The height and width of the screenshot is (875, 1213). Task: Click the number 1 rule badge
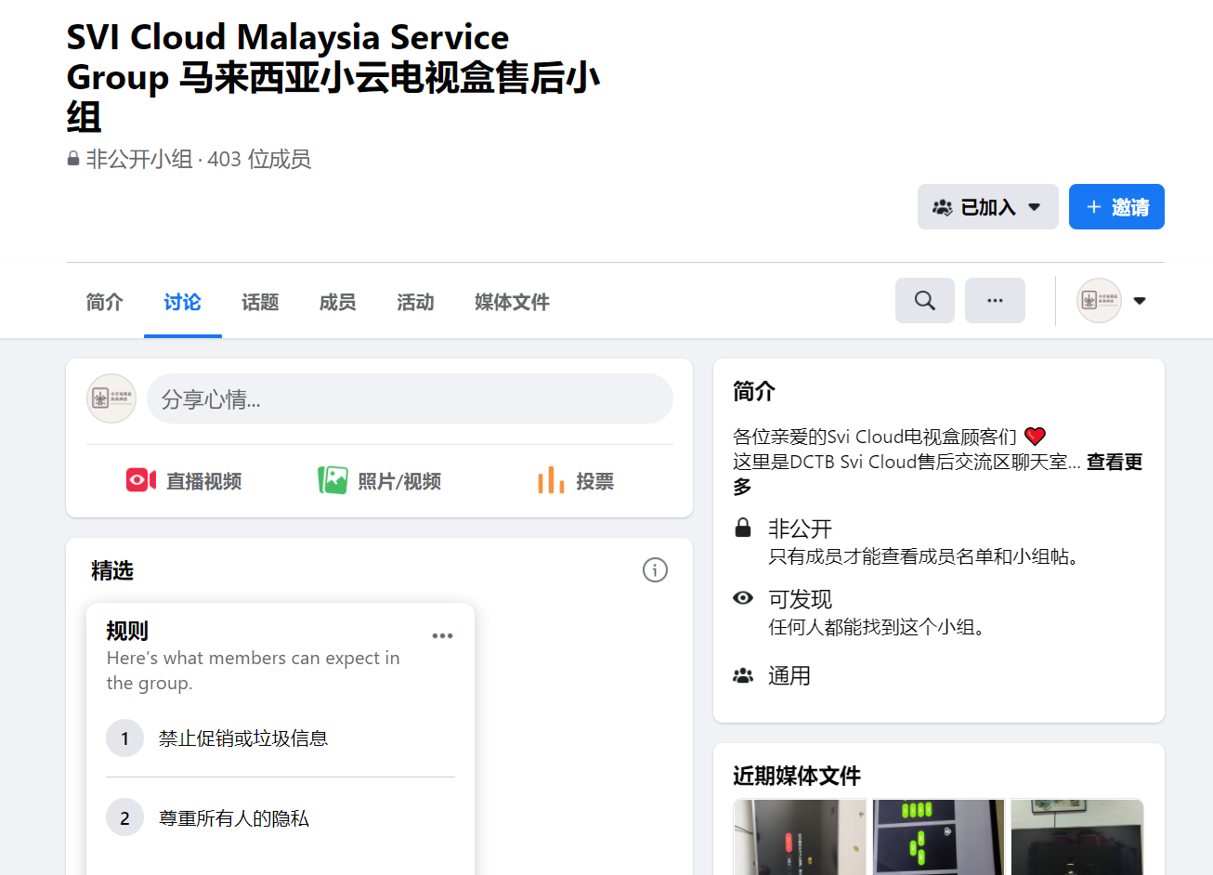[124, 738]
